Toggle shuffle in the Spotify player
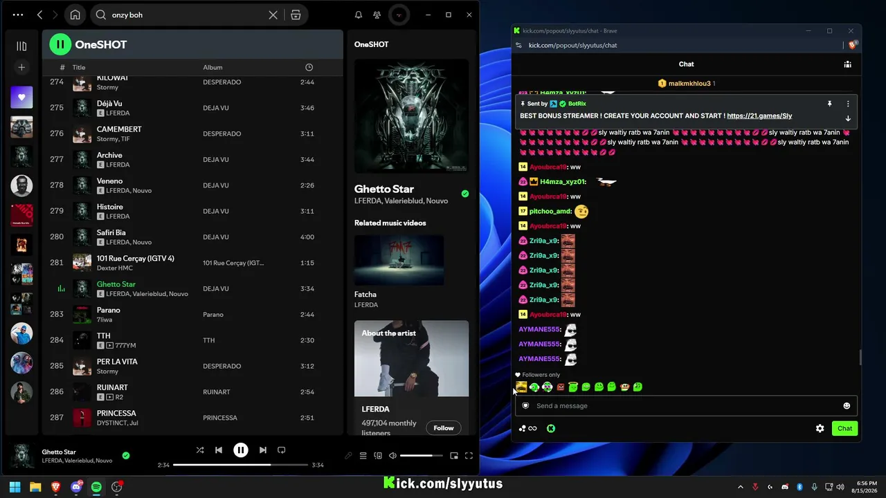This screenshot has height=498, width=886. [200, 450]
